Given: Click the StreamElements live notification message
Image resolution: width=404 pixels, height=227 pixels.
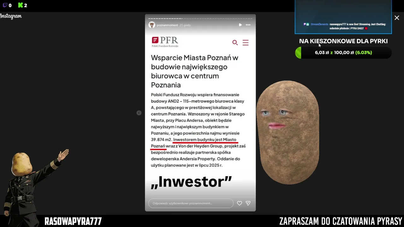Looking at the screenshot, I should 345,26.
